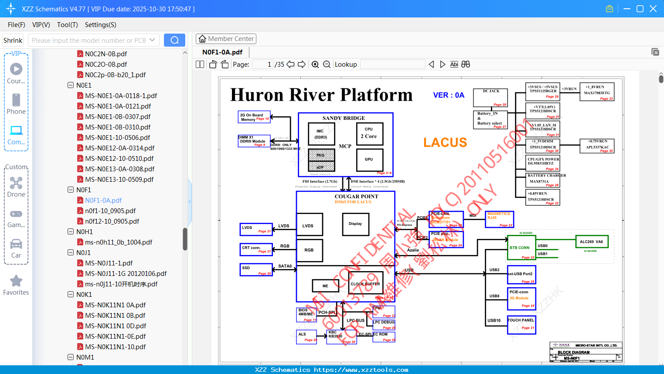Open N0C2p-0B-b20_1.pdf
664x374 pixels.
pyautogui.click(x=115, y=75)
